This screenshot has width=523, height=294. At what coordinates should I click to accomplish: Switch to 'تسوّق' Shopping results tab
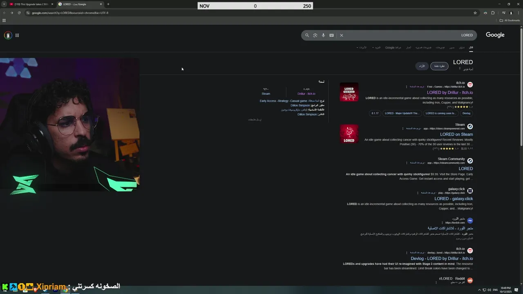(462, 47)
